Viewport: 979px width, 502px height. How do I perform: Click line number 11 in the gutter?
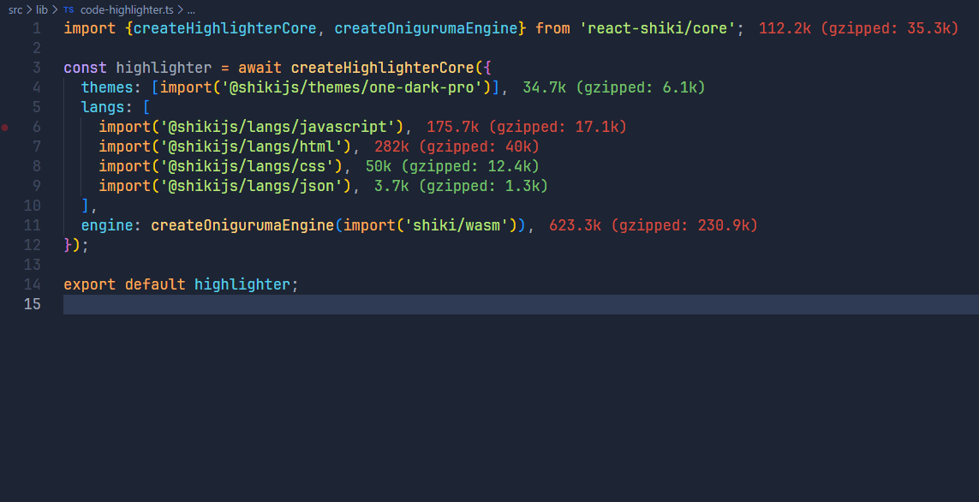[x=33, y=225]
